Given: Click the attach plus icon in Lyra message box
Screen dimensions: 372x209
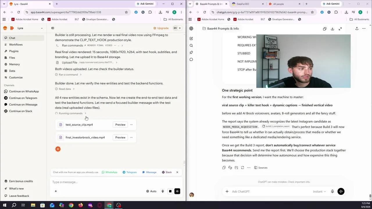Looking at the screenshot, I should pos(56,191).
